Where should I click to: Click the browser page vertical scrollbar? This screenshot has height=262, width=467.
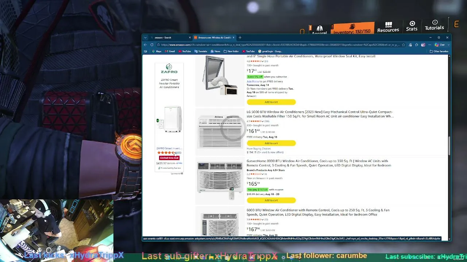pyautogui.click(x=449, y=146)
